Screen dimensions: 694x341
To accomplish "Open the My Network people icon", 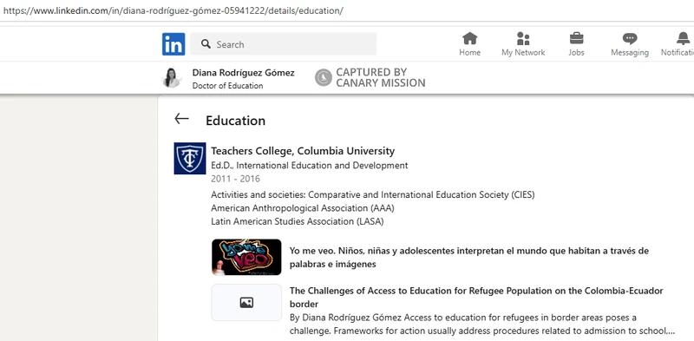I will [x=523, y=38].
